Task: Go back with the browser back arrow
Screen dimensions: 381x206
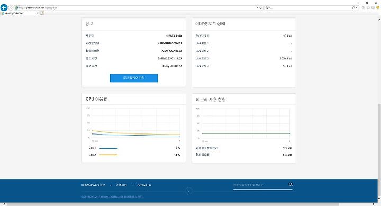Action: pyautogui.click(x=4, y=7)
